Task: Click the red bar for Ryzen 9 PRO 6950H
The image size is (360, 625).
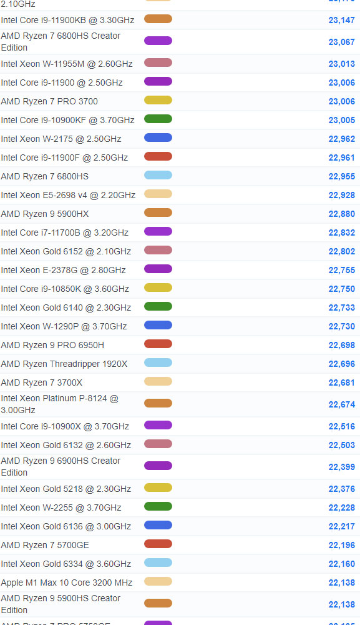Action: (158, 344)
